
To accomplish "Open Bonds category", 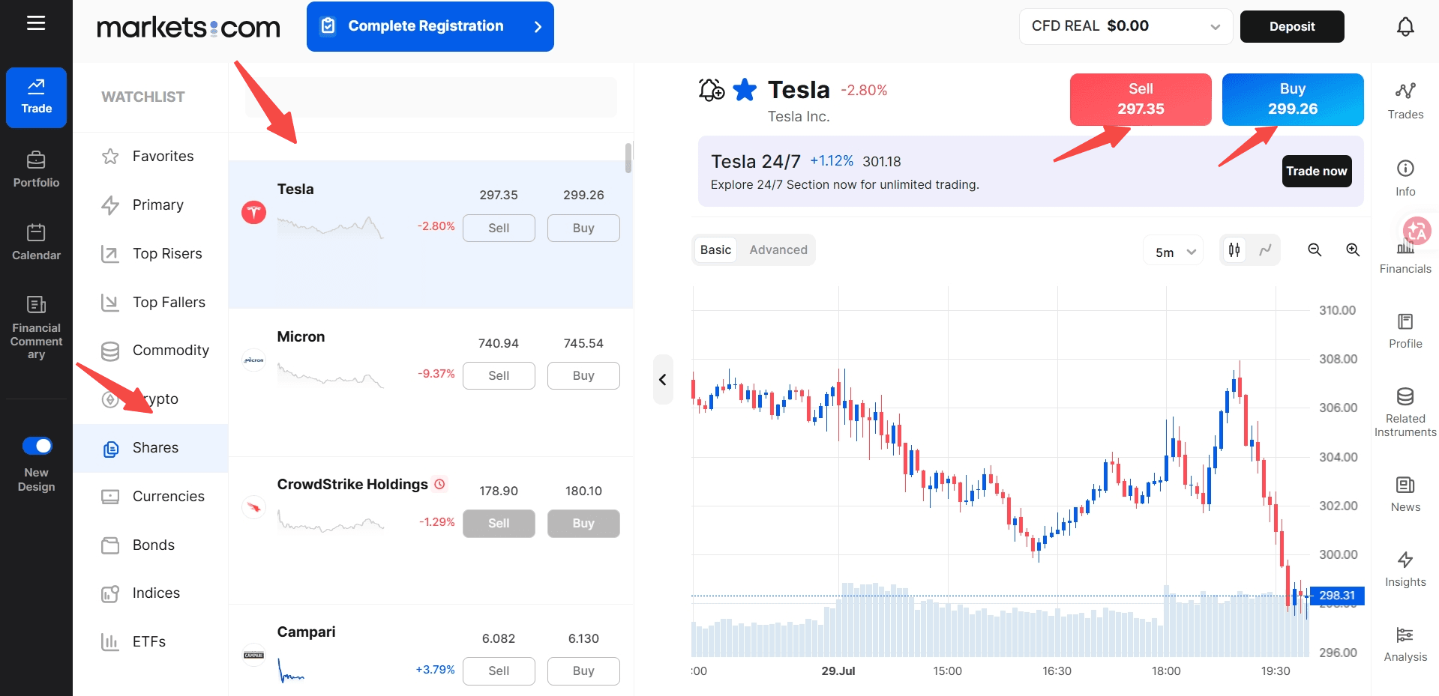I will coord(150,545).
